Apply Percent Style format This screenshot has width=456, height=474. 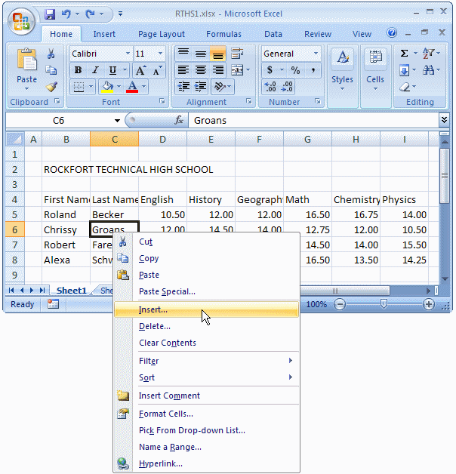click(295, 70)
